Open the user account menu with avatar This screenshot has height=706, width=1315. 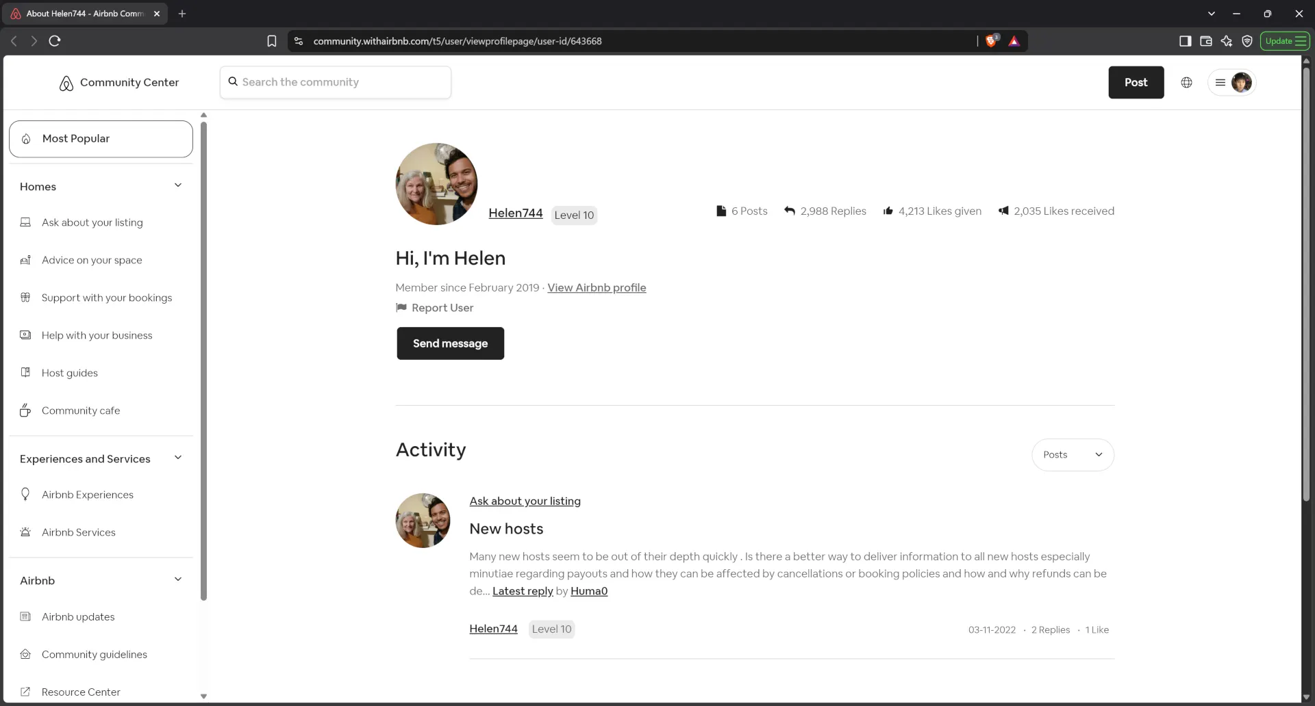coord(1231,83)
